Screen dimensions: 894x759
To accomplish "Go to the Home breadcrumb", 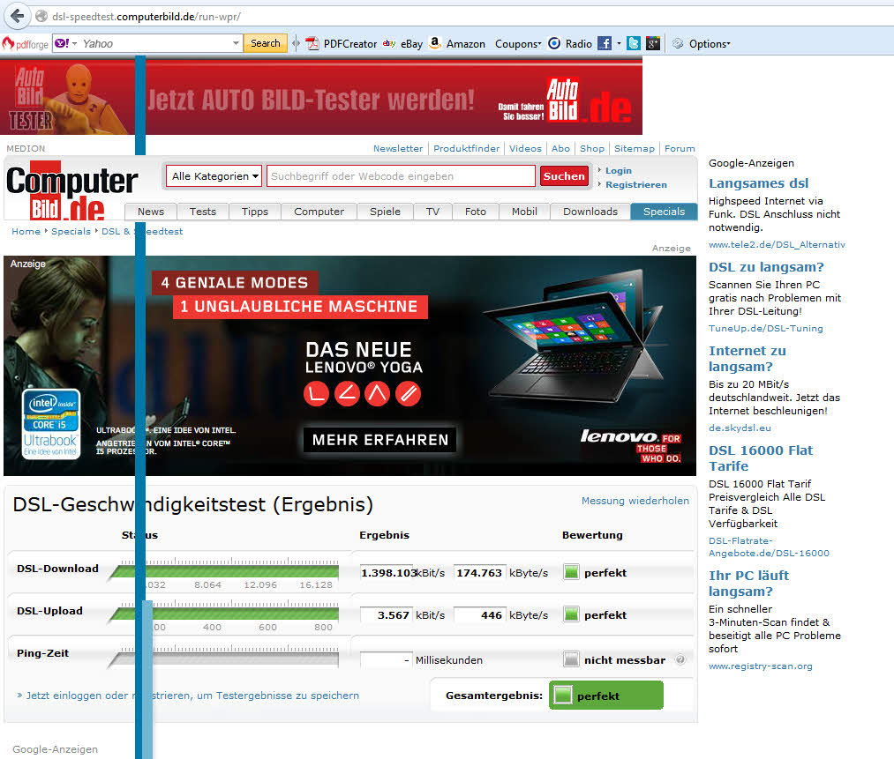I will pyautogui.click(x=26, y=231).
